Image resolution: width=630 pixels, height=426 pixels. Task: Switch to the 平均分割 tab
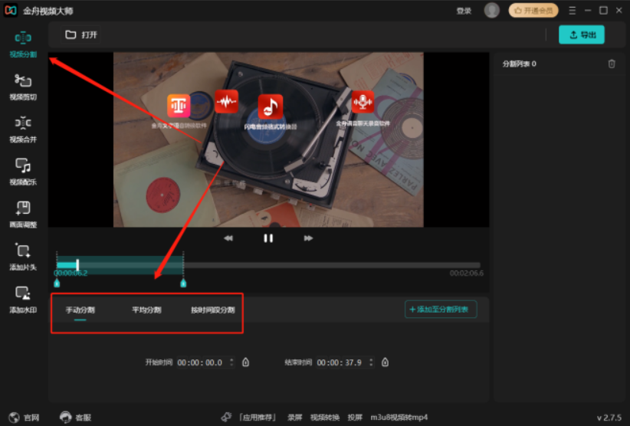146,310
